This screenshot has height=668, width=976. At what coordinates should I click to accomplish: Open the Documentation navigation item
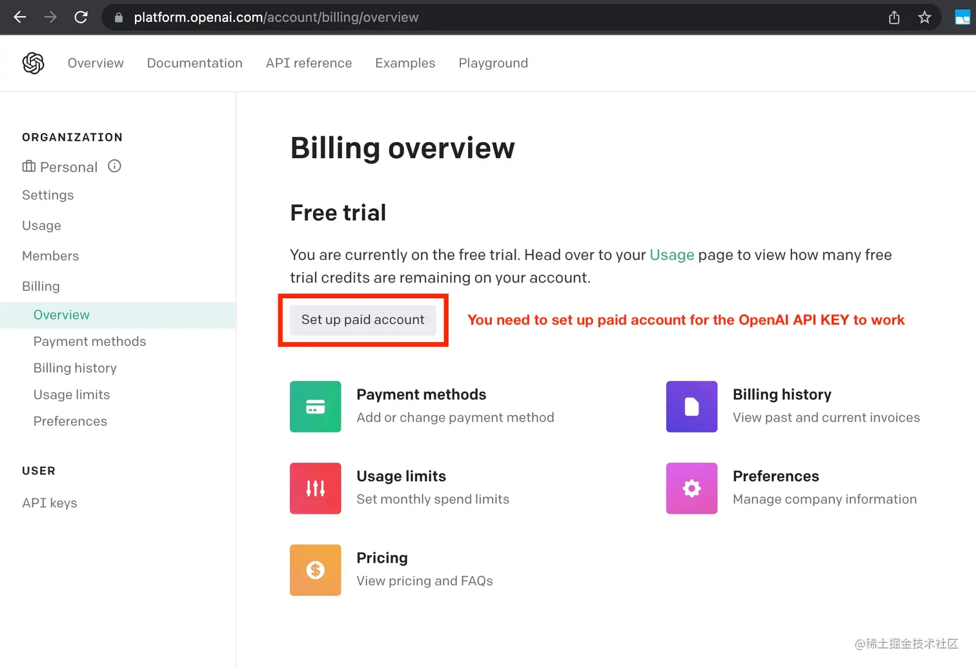pyautogui.click(x=195, y=63)
